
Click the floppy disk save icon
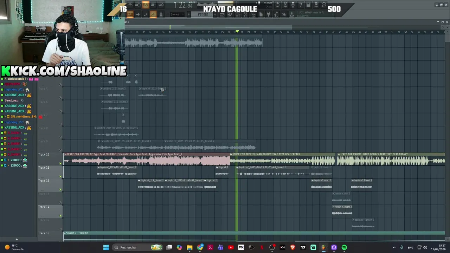point(308,5)
